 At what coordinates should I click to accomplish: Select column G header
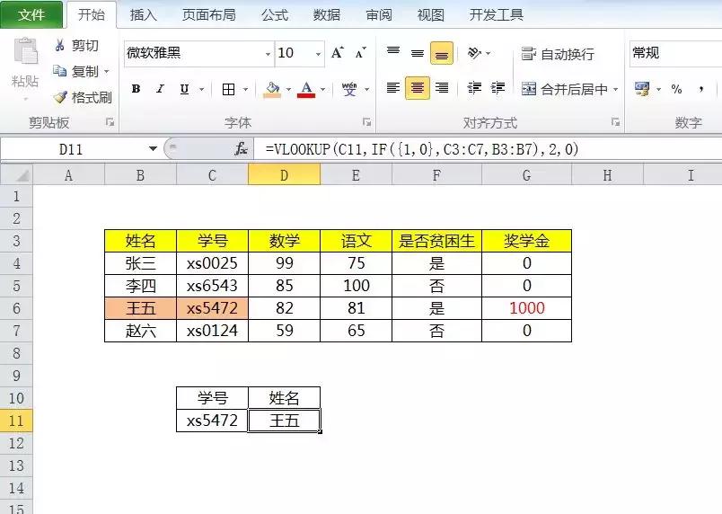coord(527,175)
